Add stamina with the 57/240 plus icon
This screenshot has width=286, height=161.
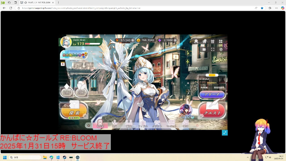(x=133, y=40)
